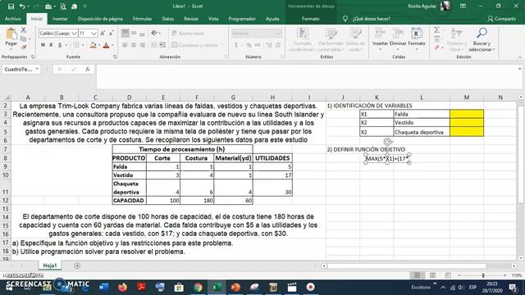Open the orientation text angle tool
Image resolution: width=525 pixels, height=295 pixels.
coord(155,33)
